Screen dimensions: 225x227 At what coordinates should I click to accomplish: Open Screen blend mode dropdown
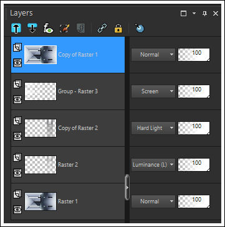tap(153, 91)
